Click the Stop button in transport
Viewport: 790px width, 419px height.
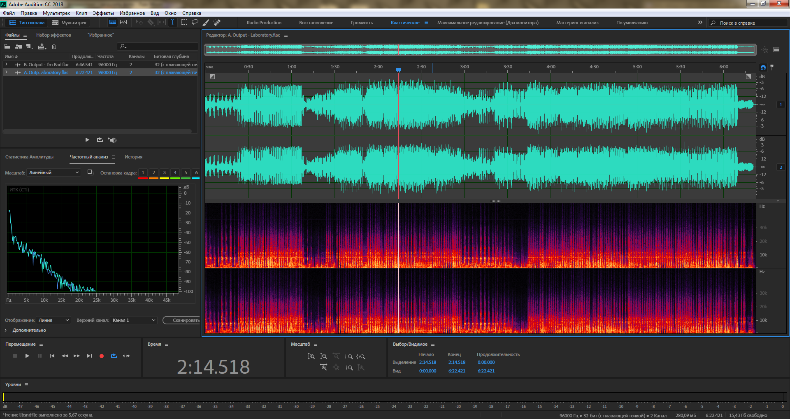(x=15, y=356)
